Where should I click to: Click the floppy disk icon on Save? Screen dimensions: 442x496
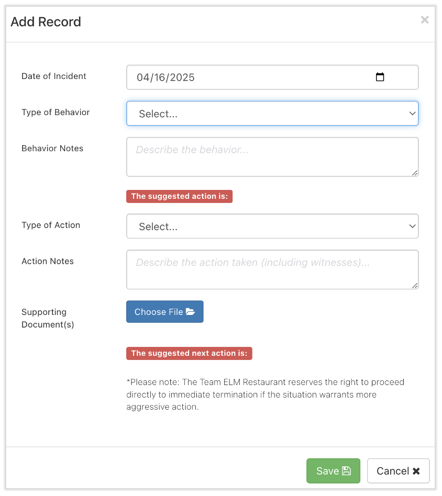[346, 471]
